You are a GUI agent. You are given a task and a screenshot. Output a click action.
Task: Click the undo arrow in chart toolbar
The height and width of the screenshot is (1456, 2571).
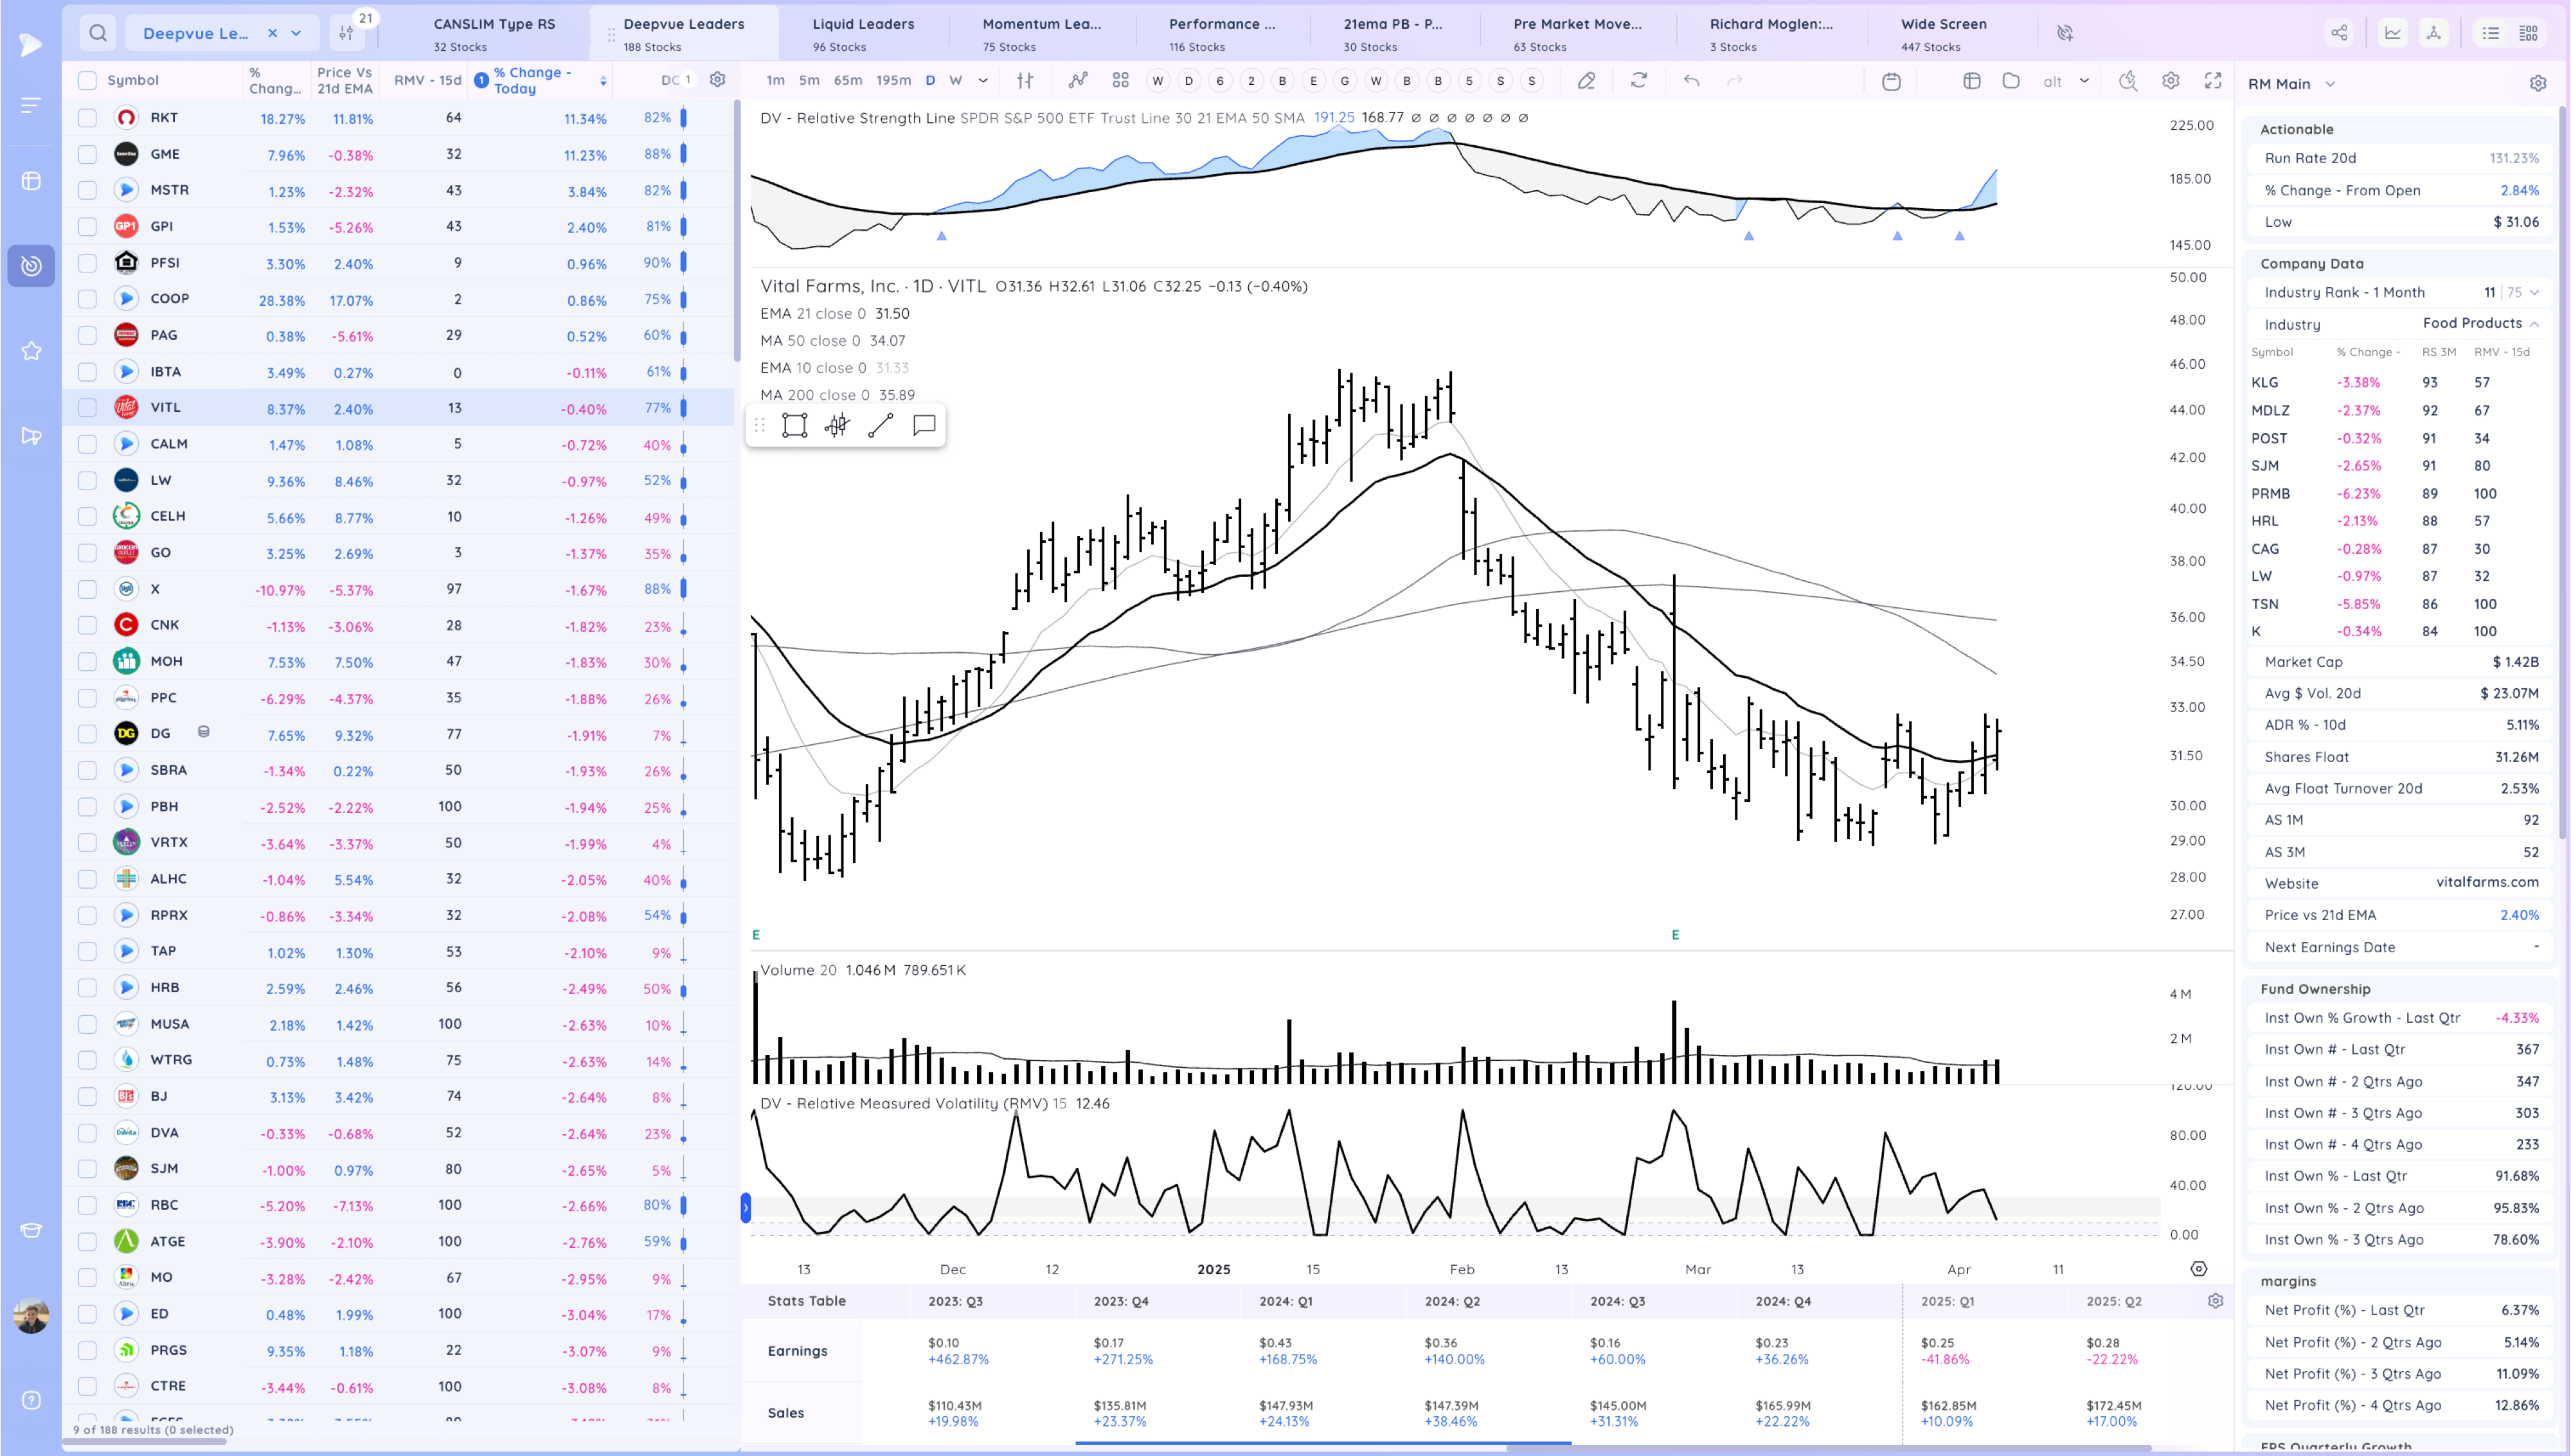click(1691, 80)
